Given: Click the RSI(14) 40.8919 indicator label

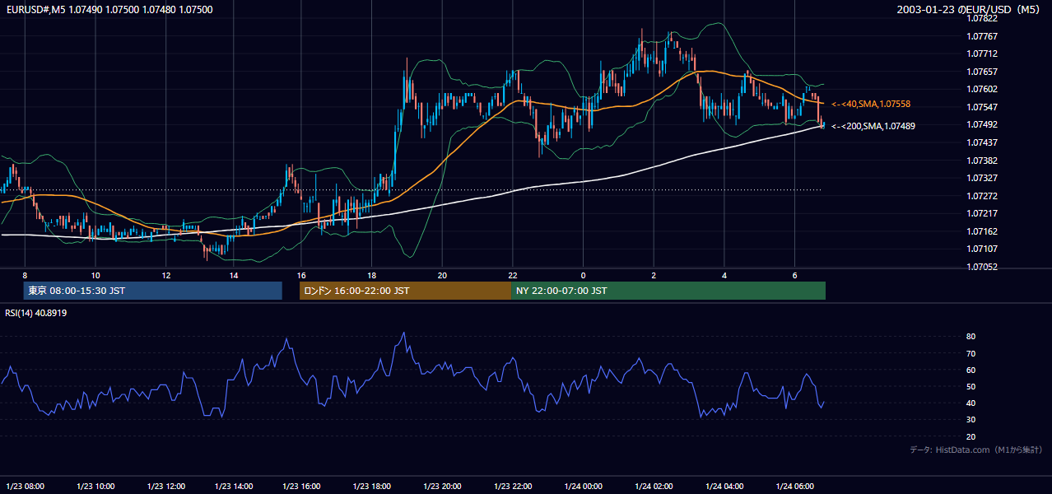Looking at the screenshot, I should (36, 313).
